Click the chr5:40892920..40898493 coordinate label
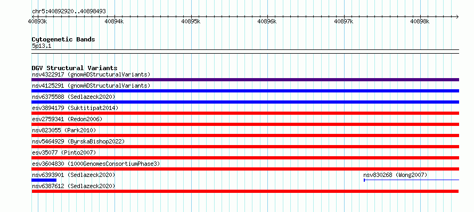The image size is (474, 212). 69,12
